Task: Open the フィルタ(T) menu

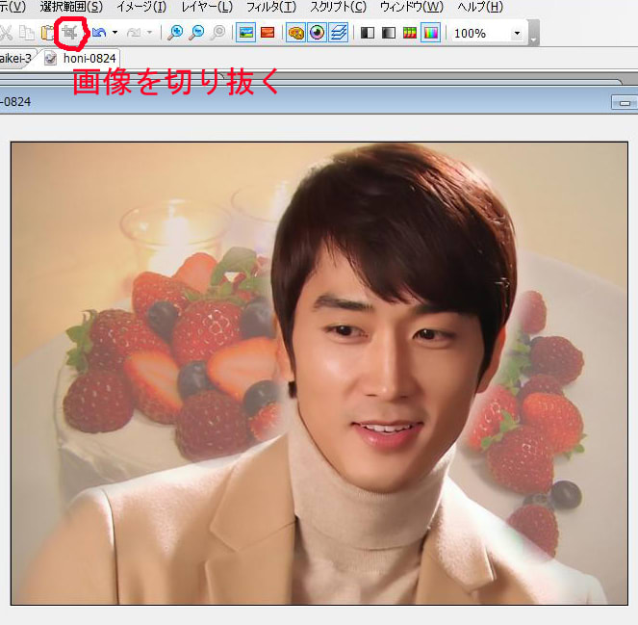Action: tap(270, 7)
